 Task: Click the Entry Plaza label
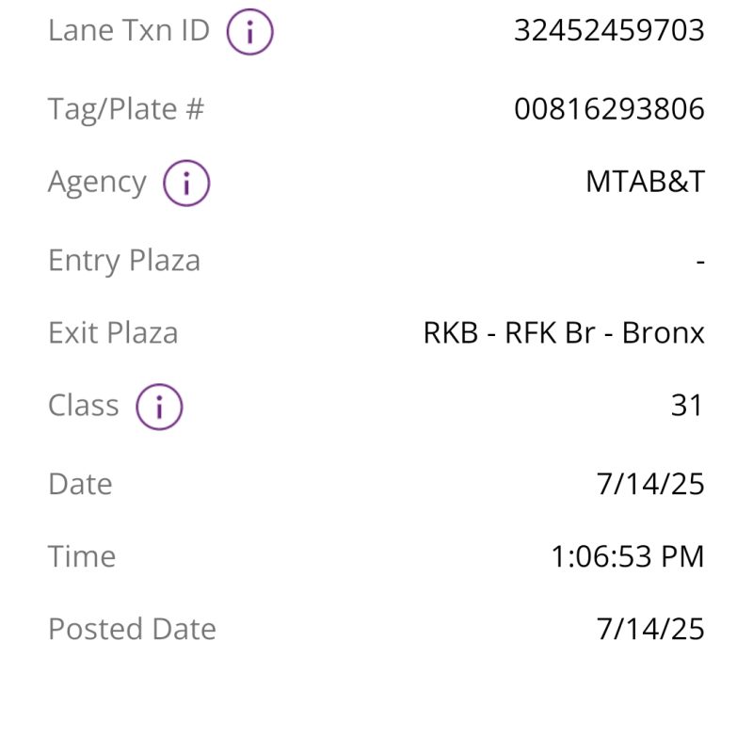[124, 261]
